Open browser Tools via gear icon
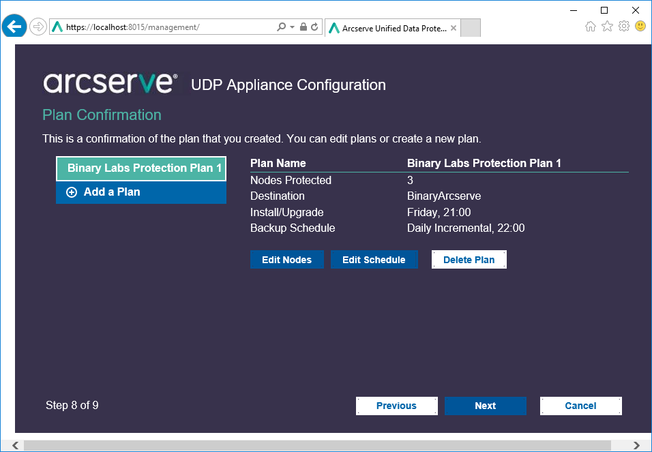Image resolution: width=652 pixels, height=452 pixels. (623, 27)
